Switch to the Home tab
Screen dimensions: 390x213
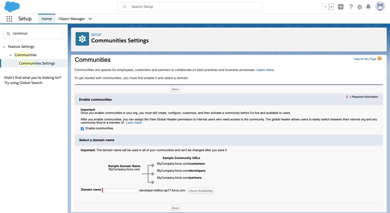point(47,19)
